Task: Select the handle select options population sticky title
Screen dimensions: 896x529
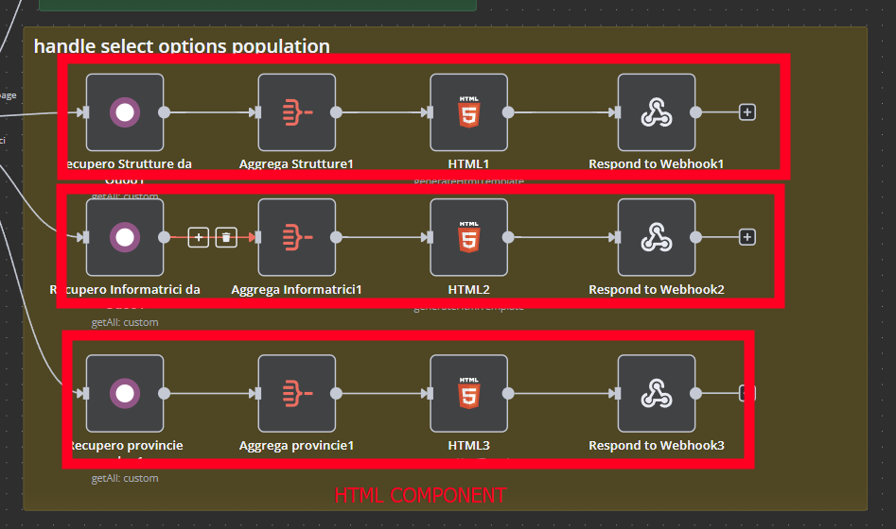Action: (182, 45)
